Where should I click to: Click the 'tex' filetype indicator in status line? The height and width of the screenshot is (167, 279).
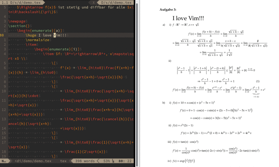[x=63, y=161]
